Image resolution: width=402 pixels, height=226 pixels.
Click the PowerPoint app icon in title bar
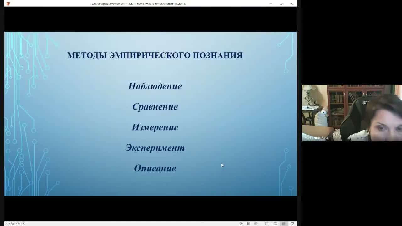tap(8, 3)
